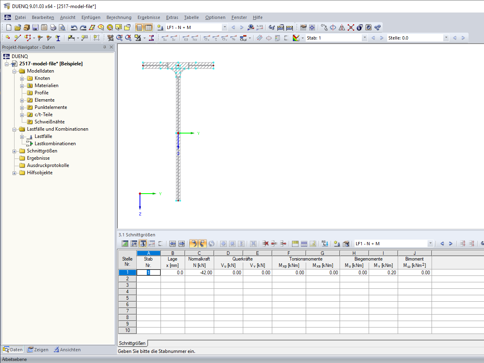
Task: Switch to the Zeigen navigator tab
Action: [x=37, y=350]
